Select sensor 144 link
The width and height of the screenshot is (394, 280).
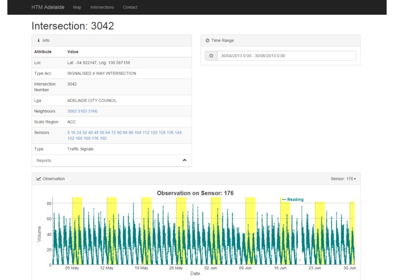coord(178,133)
